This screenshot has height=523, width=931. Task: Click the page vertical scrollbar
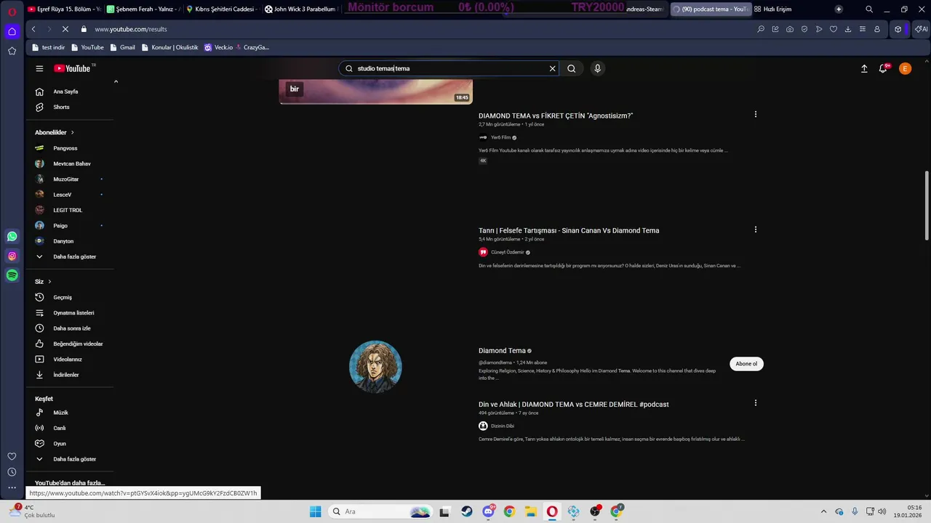(x=927, y=206)
